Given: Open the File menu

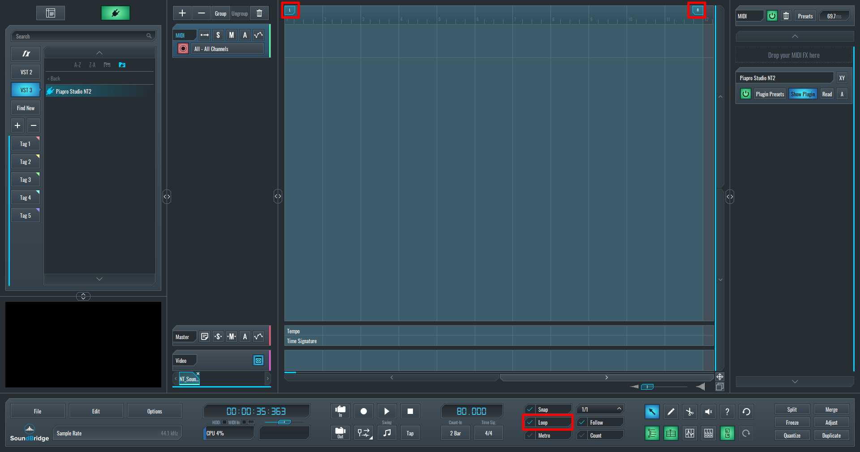Looking at the screenshot, I should (38, 411).
